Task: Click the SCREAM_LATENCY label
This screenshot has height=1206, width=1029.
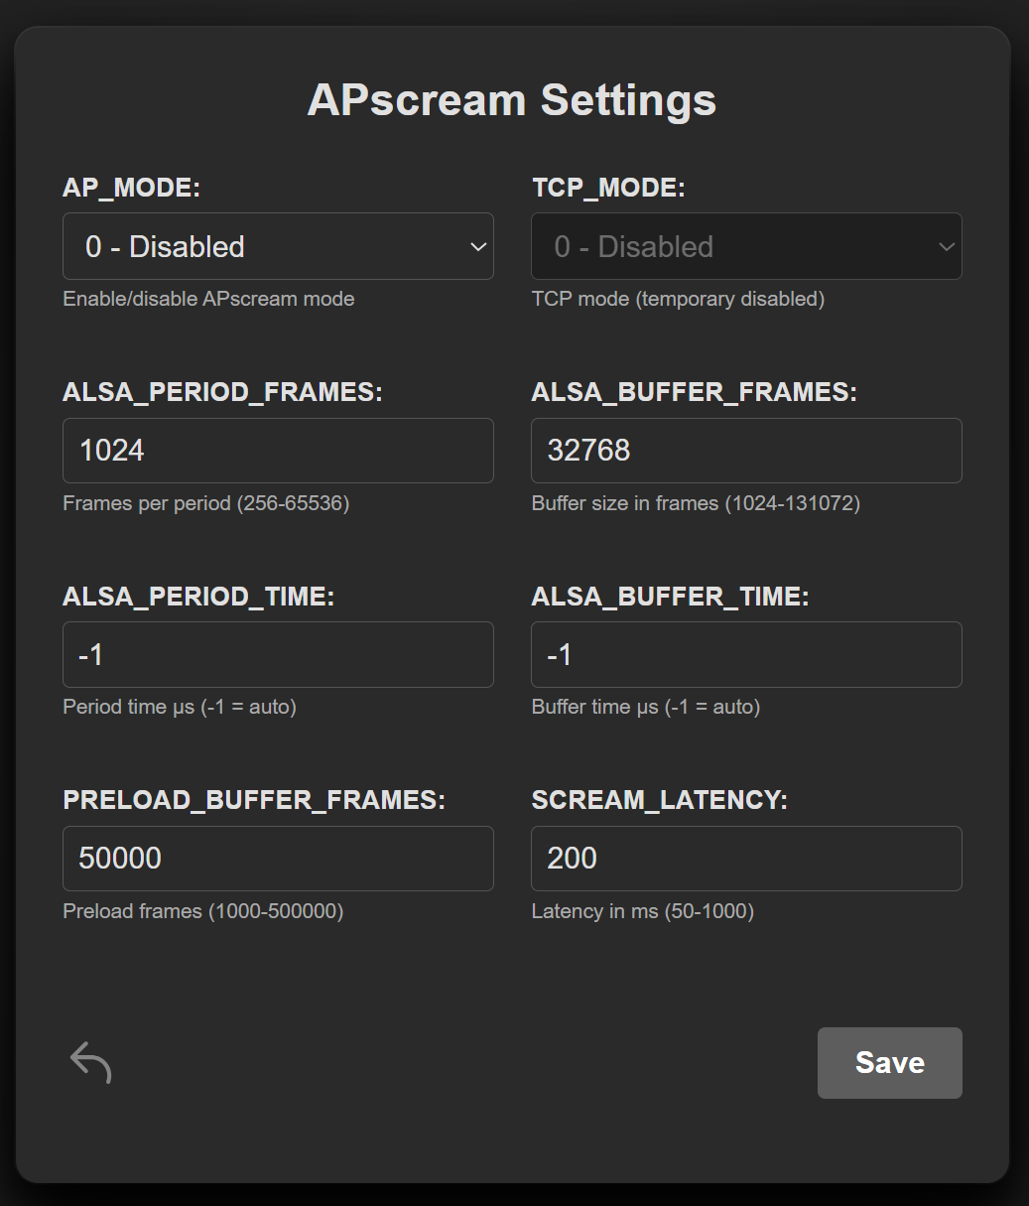Action: point(660,800)
